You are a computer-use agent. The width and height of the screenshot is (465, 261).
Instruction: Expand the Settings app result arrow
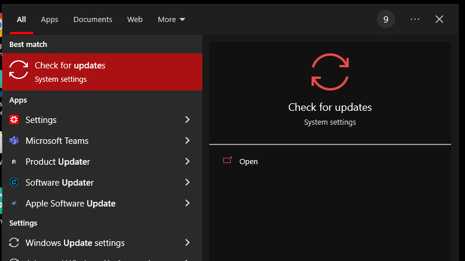pos(187,119)
